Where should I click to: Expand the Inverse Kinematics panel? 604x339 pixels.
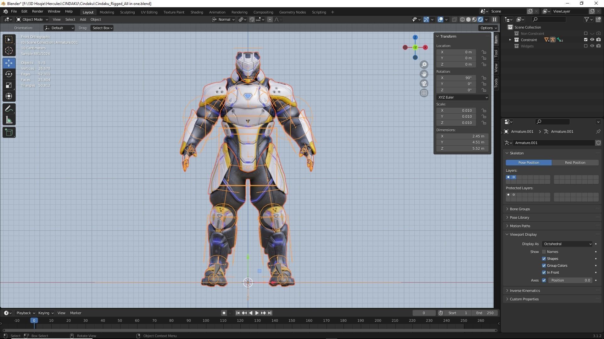pyautogui.click(x=524, y=291)
